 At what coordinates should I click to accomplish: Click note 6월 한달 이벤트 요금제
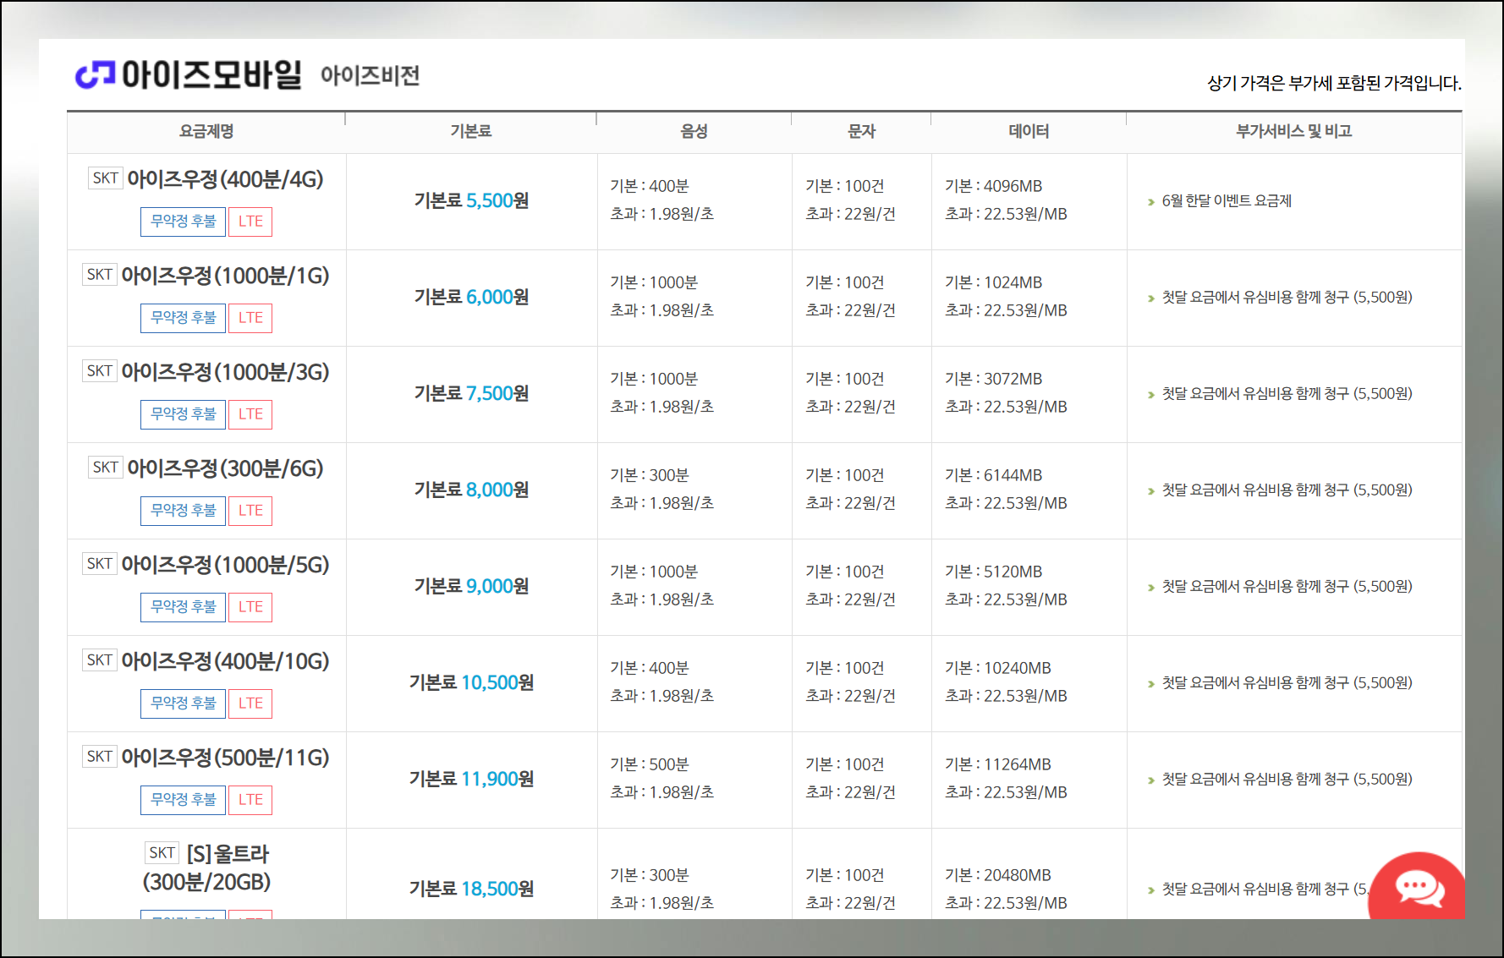[1227, 201]
